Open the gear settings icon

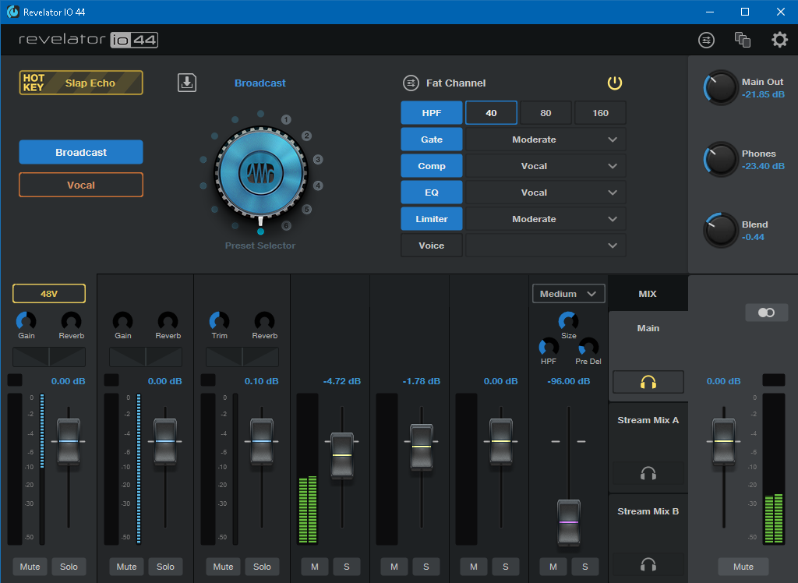click(779, 40)
